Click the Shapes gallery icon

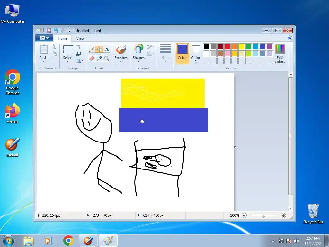138,49
